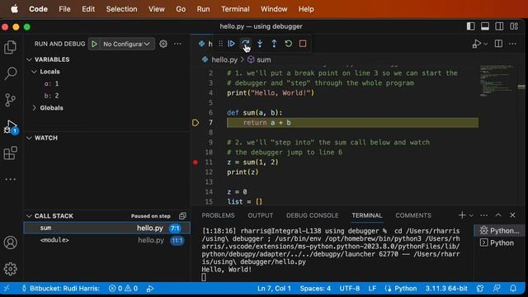The width and height of the screenshot is (528, 297).
Task: Stop the debugging session
Action: [303, 44]
